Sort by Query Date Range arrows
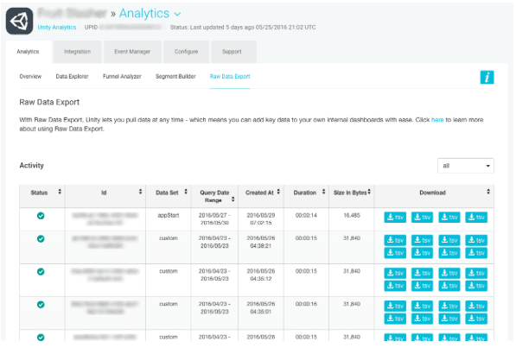This screenshot has width=516, height=354. (x=233, y=199)
